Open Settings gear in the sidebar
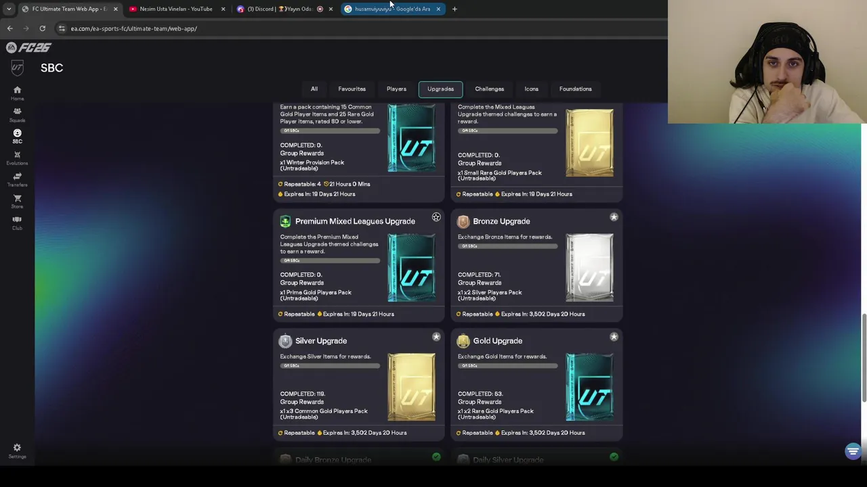 pos(17,451)
